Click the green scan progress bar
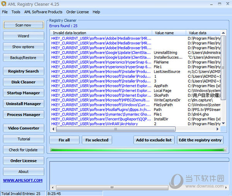The width and height of the screenshot is (232, 196). coord(138,150)
